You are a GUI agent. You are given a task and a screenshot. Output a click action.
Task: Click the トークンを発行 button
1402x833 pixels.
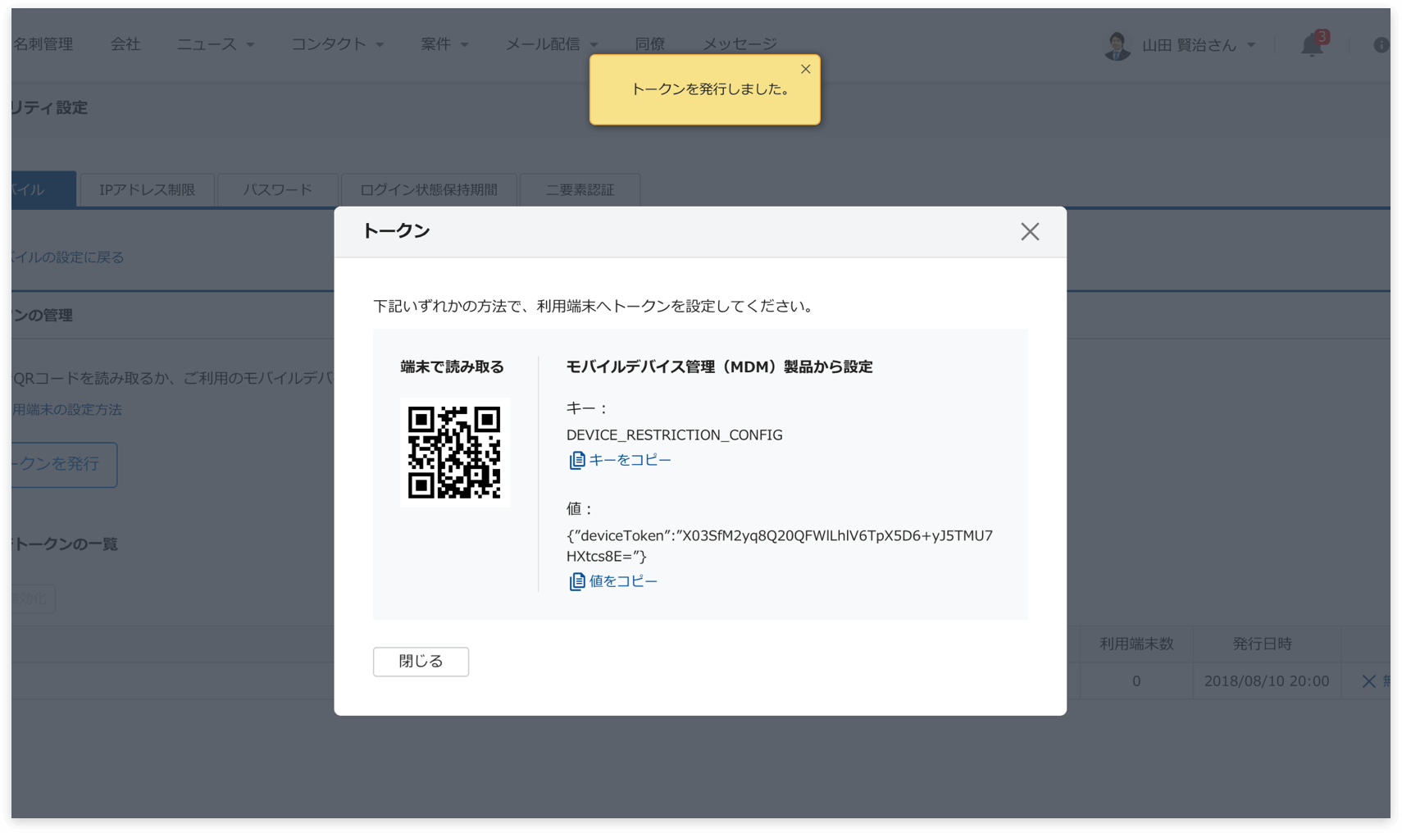[x=64, y=465]
